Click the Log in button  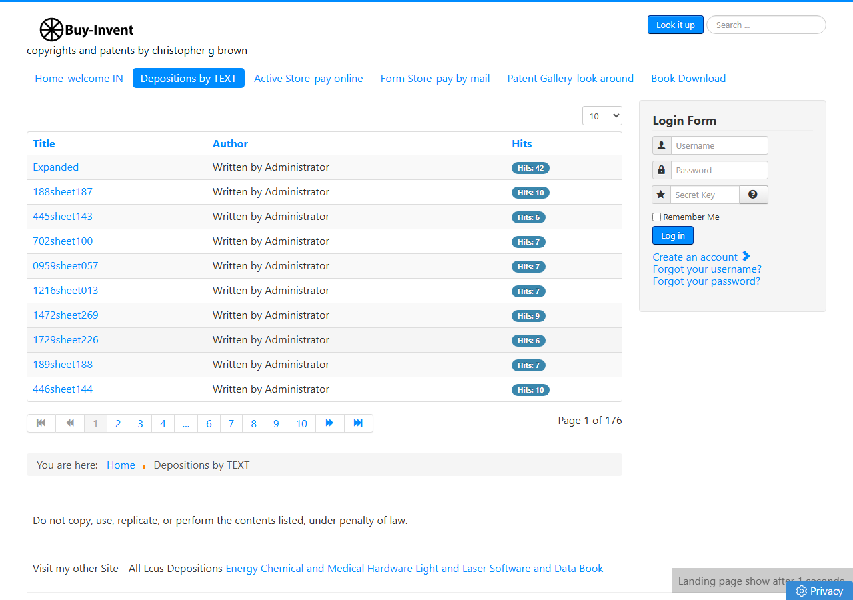coord(673,235)
